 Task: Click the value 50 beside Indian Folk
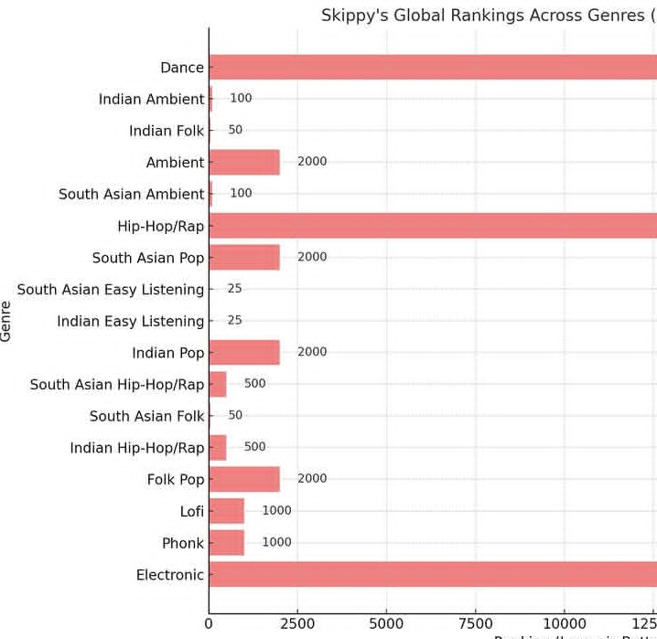pos(235,130)
